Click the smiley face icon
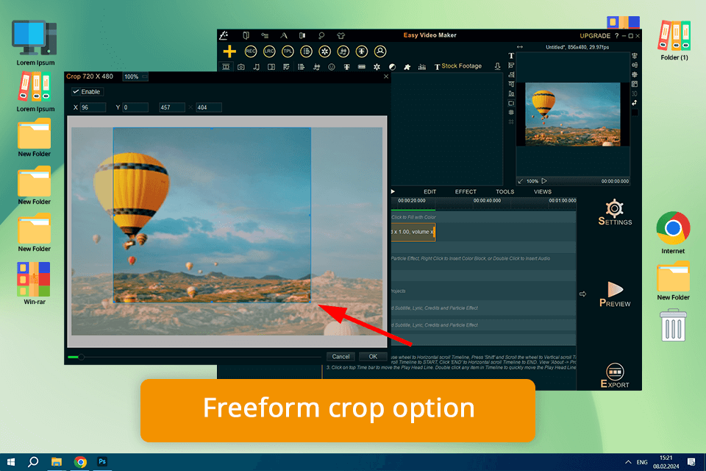Screen dimensions: 706x471 coord(332,67)
